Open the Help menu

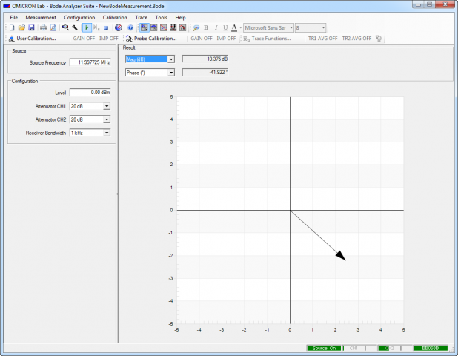coord(180,18)
